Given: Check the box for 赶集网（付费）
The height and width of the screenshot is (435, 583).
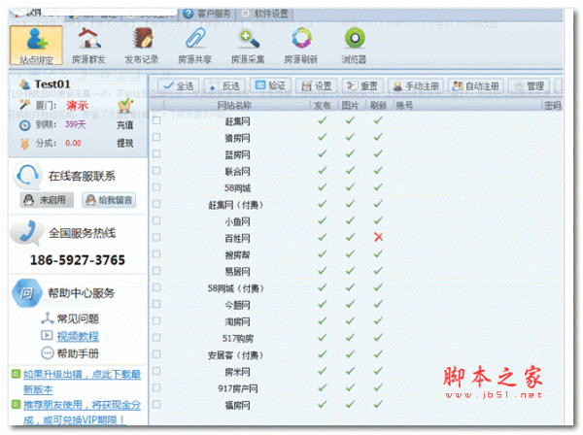Looking at the screenshot, I should 156,204.
